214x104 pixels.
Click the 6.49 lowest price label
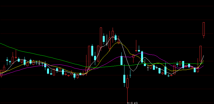(x=134, y=103)
